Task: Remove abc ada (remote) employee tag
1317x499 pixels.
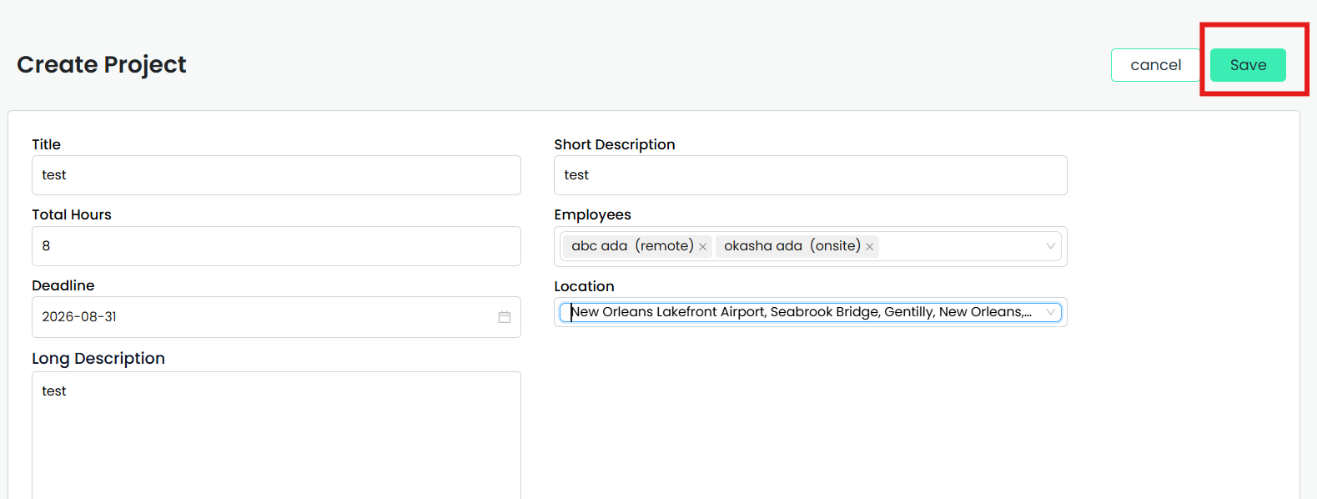Action: (703, 246)
